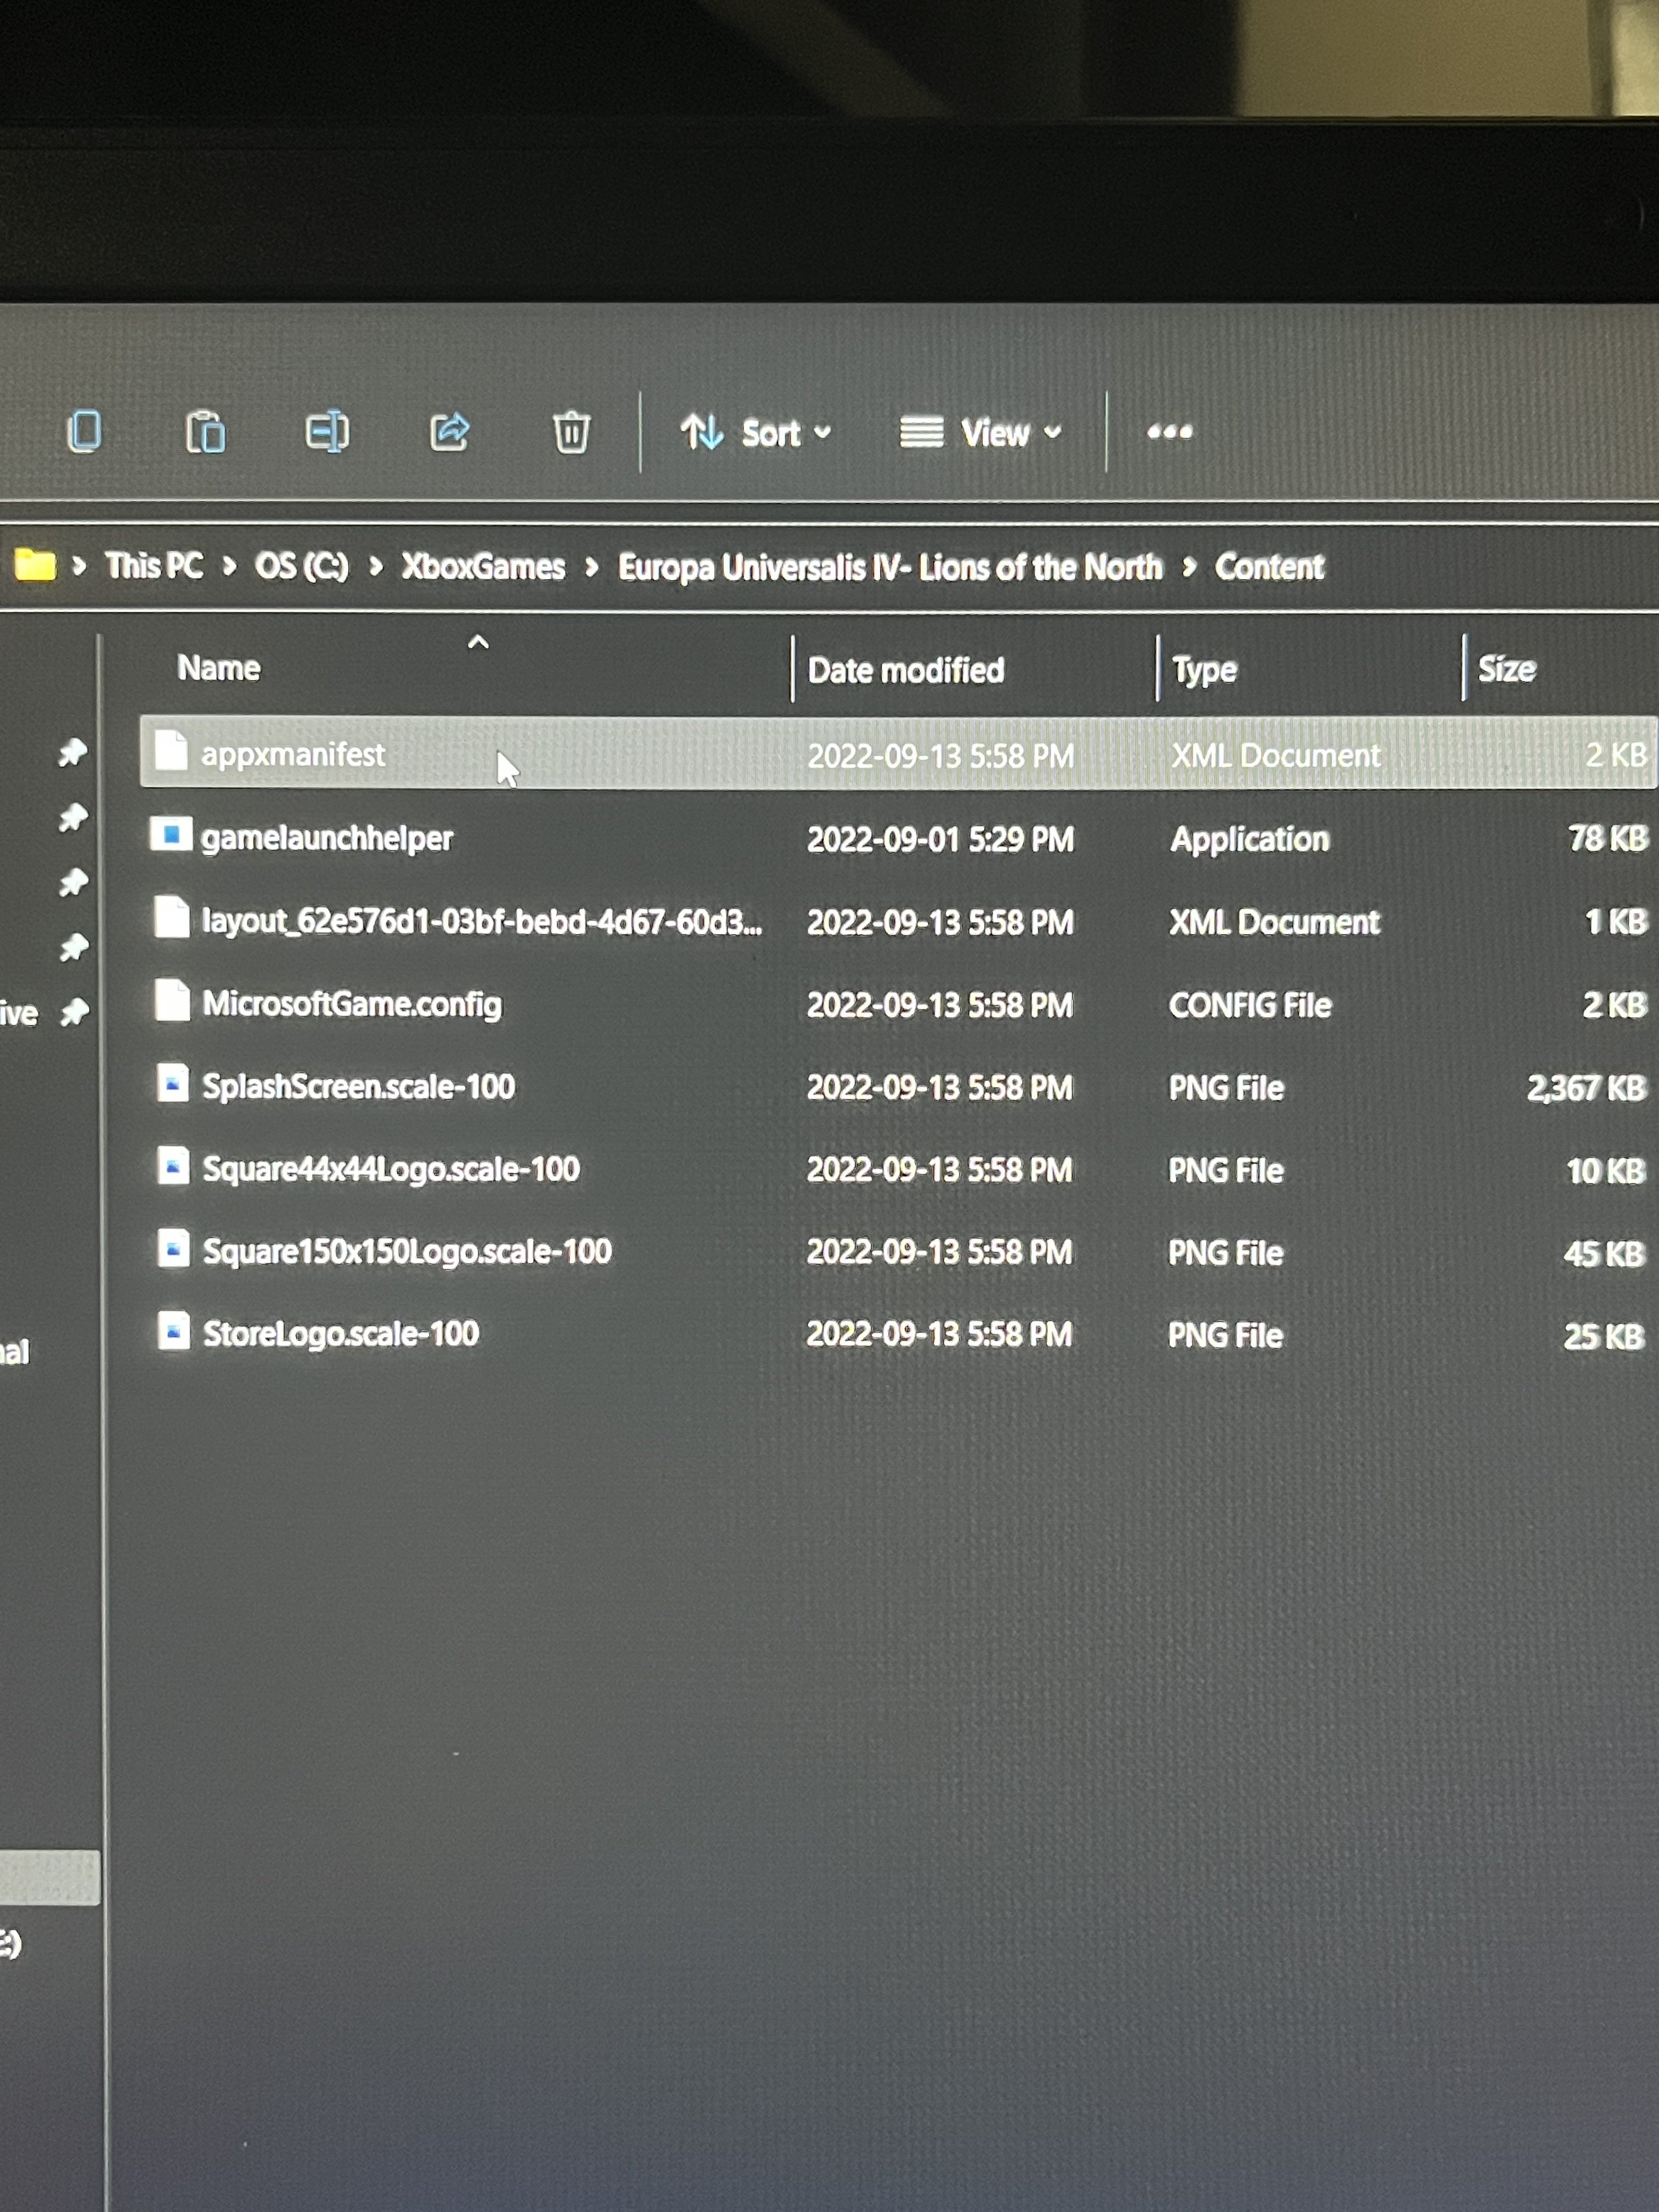Click the 25 KB size cell

point(1604,1336)
